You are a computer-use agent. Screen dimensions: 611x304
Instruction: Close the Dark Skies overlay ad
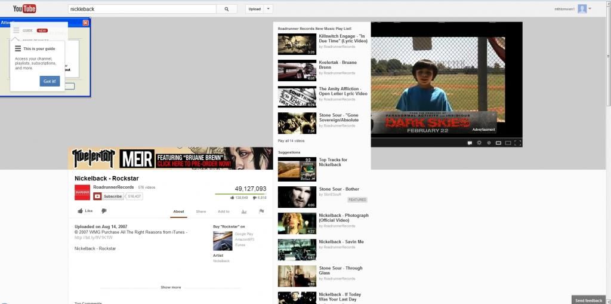click(x=493, y=115)
